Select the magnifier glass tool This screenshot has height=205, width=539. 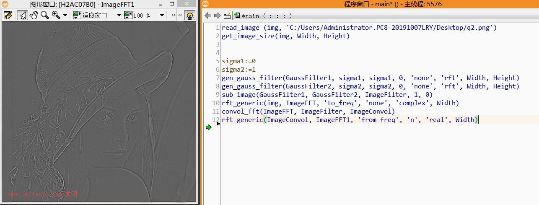[x=44, y=15]
